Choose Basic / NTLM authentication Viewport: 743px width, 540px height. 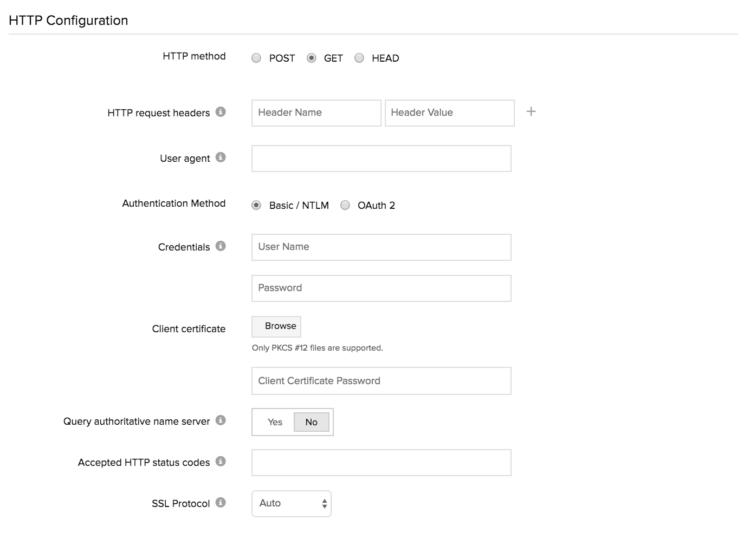click(256, 205)
